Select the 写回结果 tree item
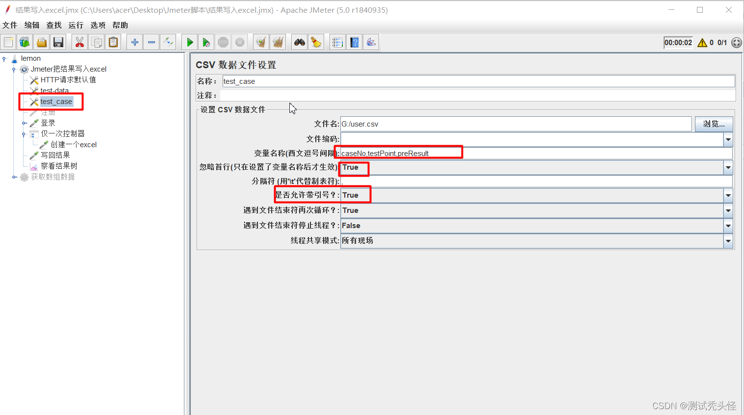 click(x=55, y=156)
